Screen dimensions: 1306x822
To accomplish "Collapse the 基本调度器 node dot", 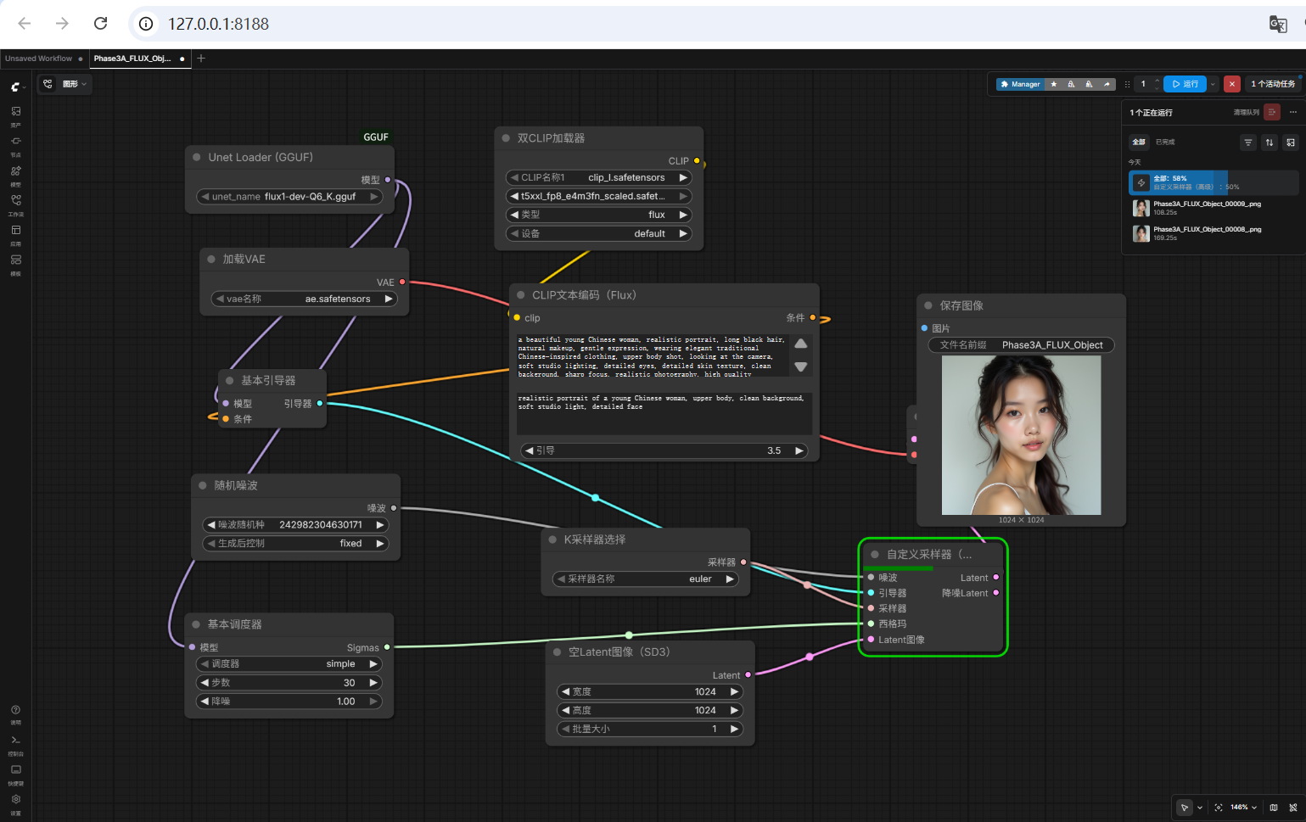I will click(196, 624).
